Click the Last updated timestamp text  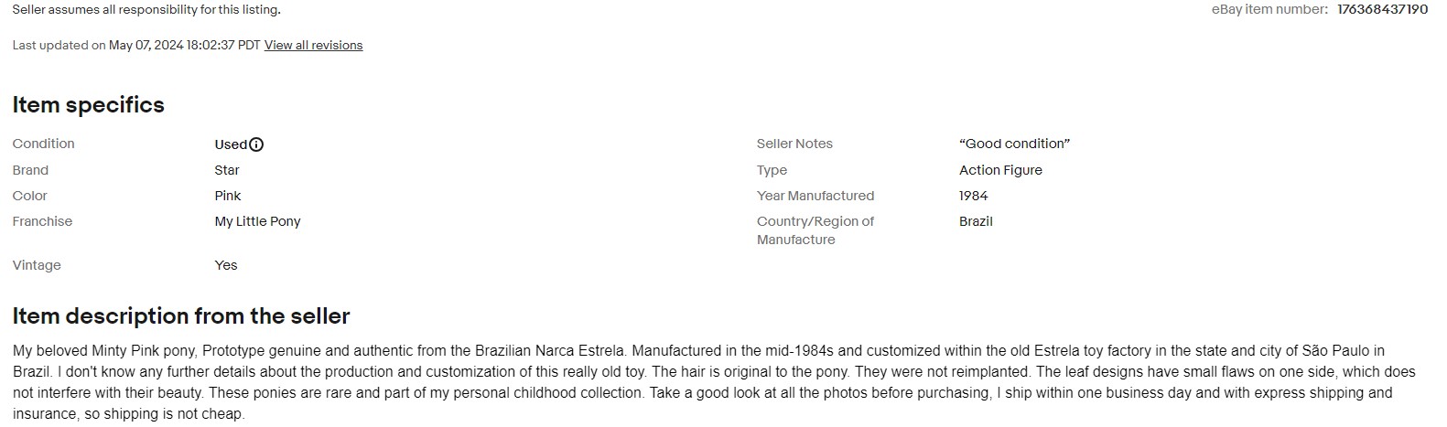[x=136, y=46]
